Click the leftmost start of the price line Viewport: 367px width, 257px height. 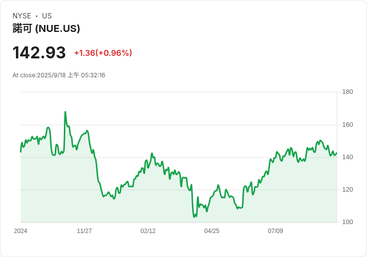coord(21,151)
